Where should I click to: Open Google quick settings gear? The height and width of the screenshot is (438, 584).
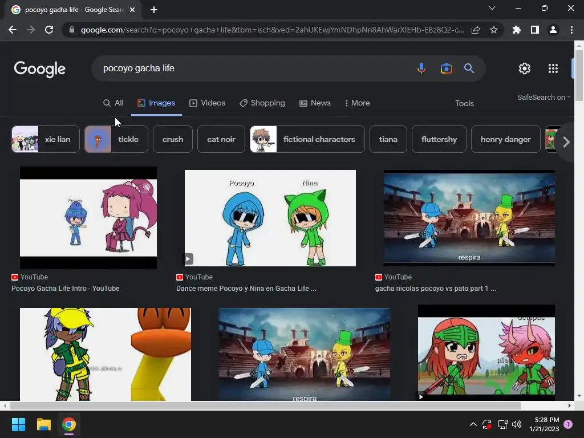525,68
